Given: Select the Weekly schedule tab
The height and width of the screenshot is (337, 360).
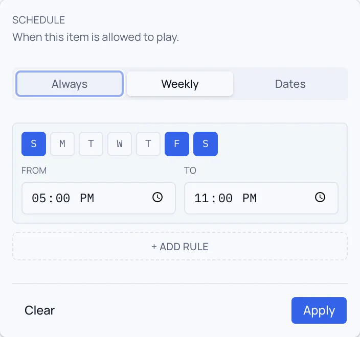Looking at the screenshot, I should coord(180,84).
